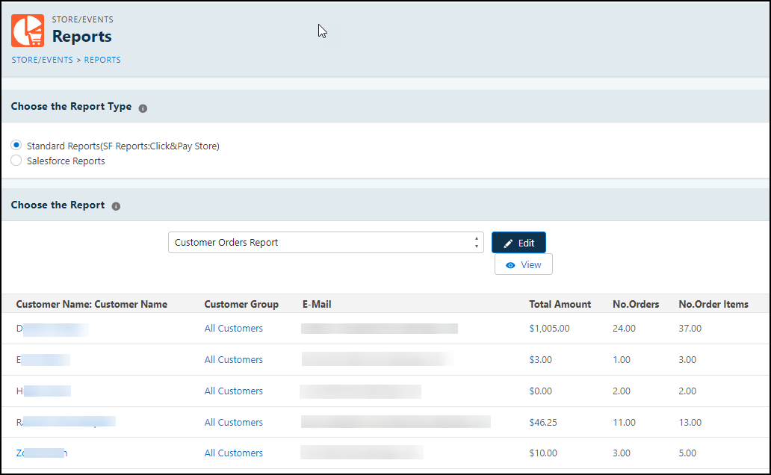Image resolution: width=771 pixels, height=475 pixels.
Task: Click the dropdown arrows on report selector
Action: click(x=476, y=243)
